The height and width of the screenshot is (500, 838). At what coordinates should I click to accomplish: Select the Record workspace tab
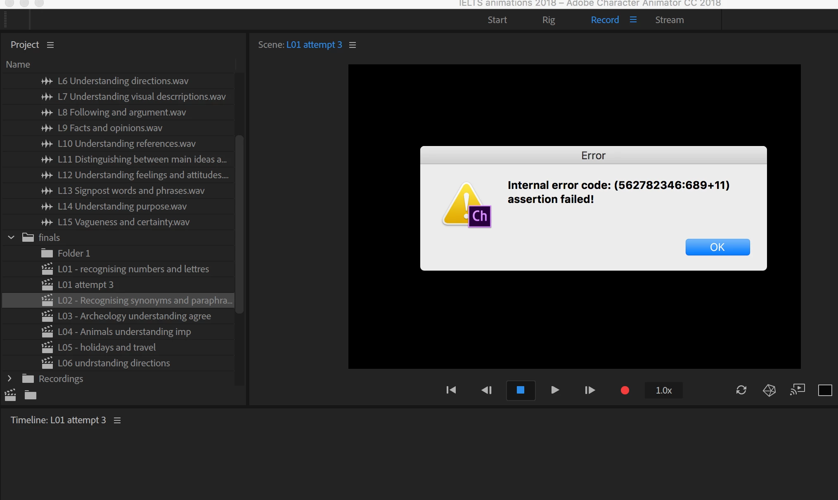(x=605, y=20)
